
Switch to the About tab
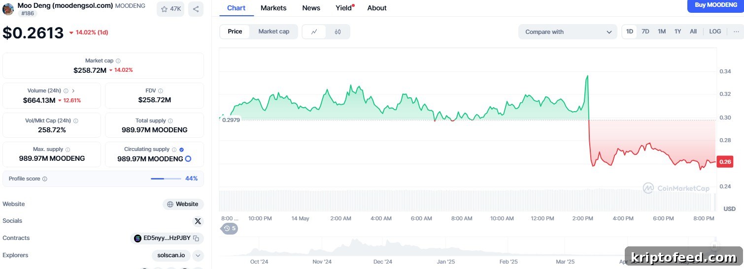[377, 8]
